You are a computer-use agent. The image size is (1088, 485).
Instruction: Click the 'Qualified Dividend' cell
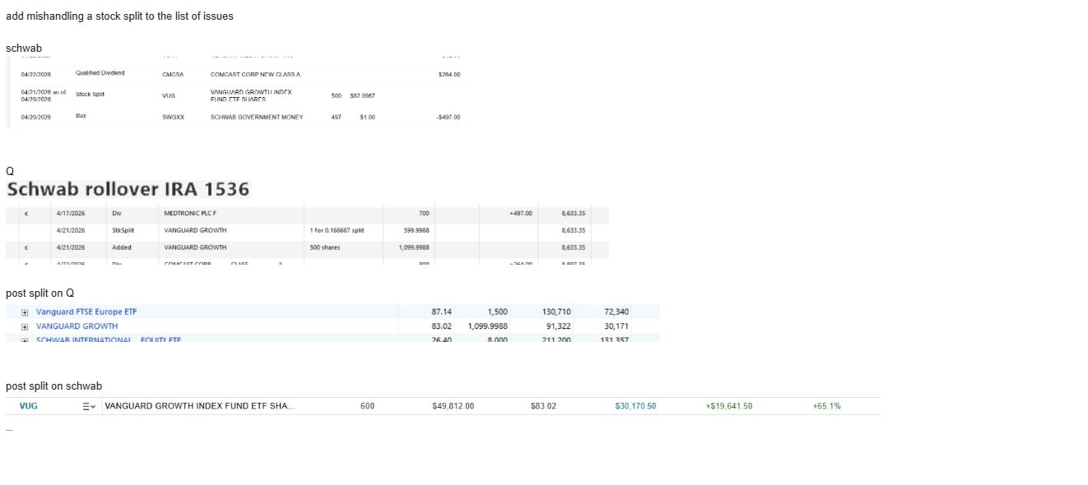tap(100, 73)
